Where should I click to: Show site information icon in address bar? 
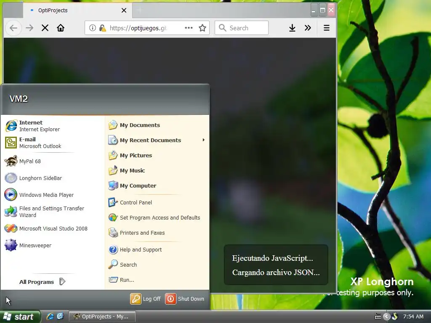[92, 28]
